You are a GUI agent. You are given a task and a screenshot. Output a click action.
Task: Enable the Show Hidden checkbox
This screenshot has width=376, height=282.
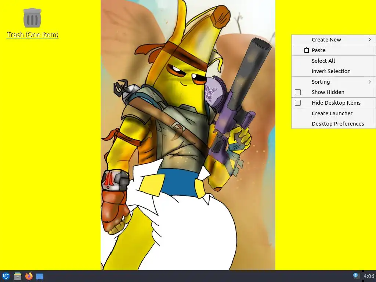[x=298, y=92]
